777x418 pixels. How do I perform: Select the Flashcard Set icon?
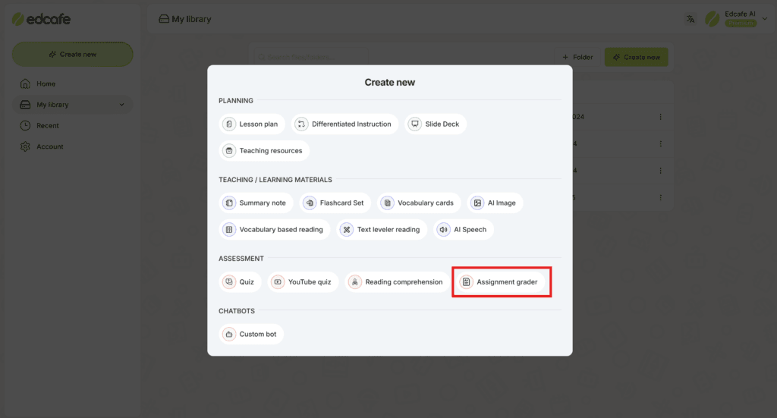click(310, 203)
